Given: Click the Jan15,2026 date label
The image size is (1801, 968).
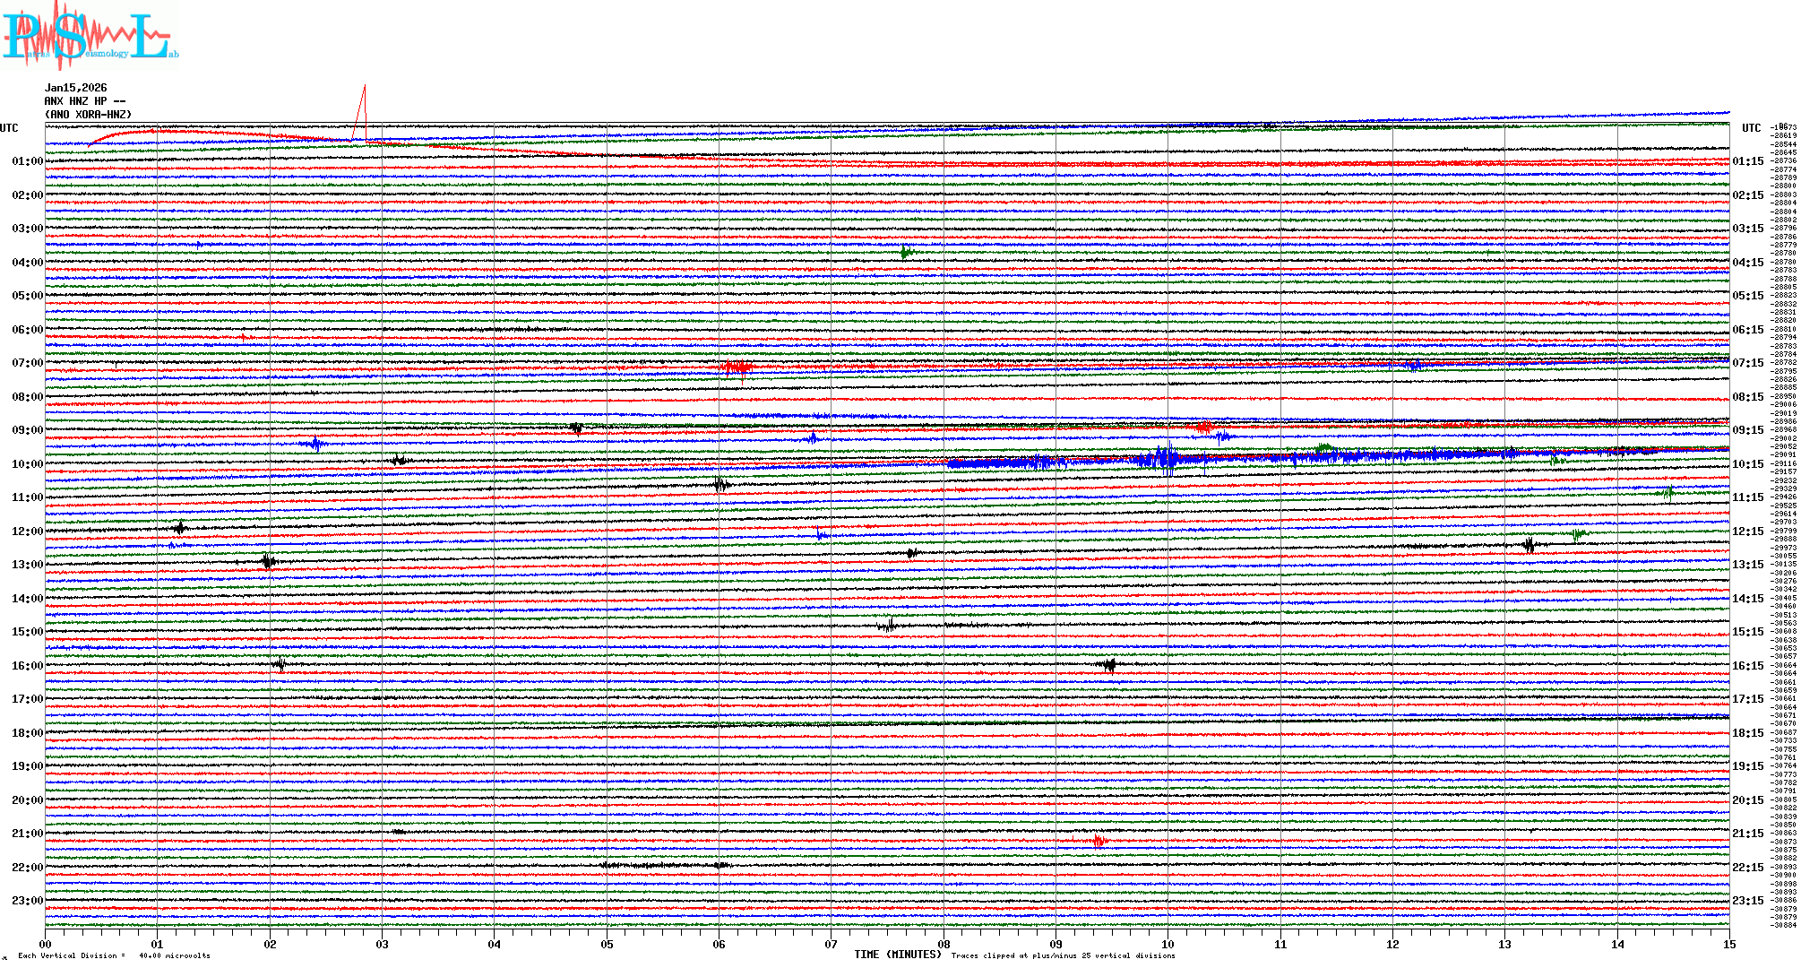Looking at the screenshot, I should [x=75, y=88].
